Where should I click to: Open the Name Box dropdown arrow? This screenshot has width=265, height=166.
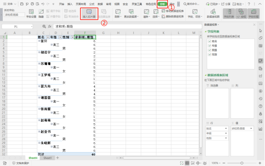click(x=32, y=27)
